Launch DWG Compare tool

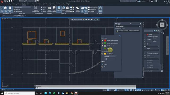click(49, 9)
